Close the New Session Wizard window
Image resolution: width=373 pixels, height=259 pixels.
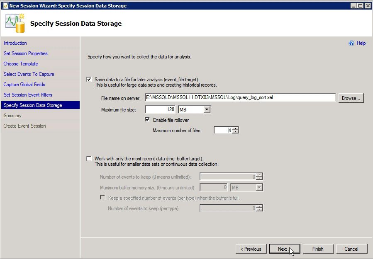pos(368,6)
